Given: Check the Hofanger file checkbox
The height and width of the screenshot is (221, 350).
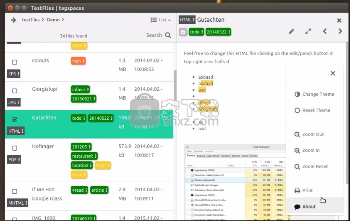Looking at the screenshot, I should pos(15,148).
